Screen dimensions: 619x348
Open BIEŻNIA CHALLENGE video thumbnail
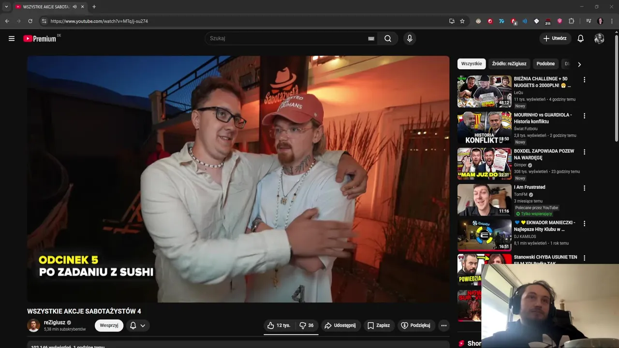484,91
